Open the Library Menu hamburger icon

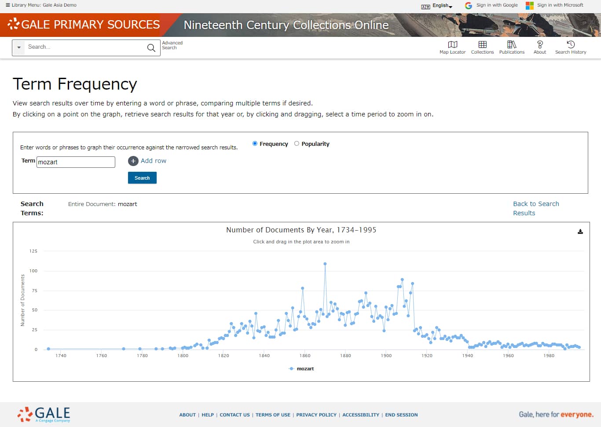[x=7, y=5]
